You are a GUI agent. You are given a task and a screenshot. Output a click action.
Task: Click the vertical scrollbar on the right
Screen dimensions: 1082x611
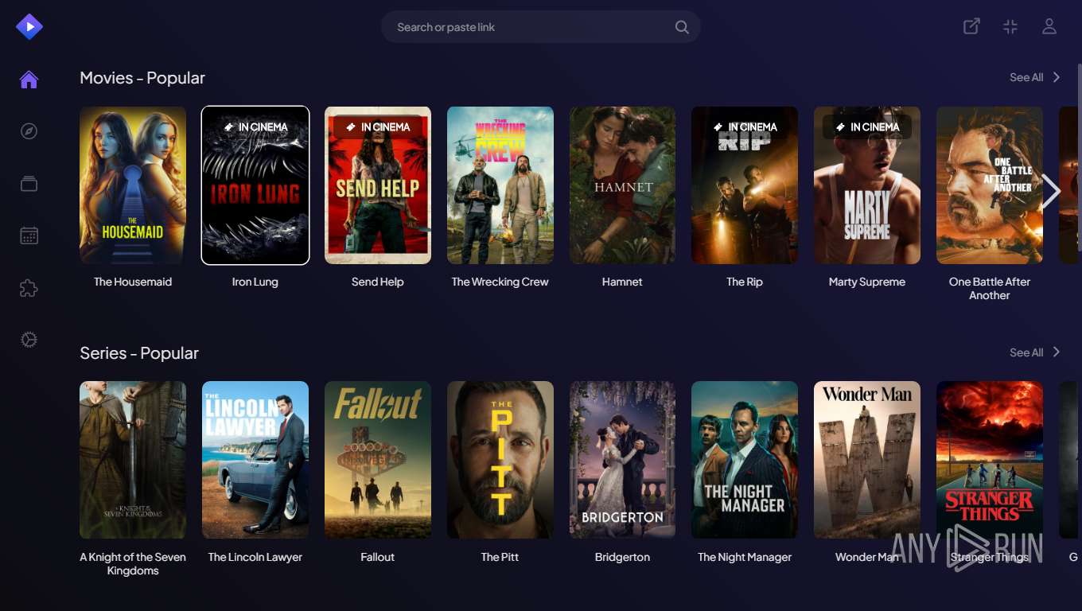(x=1079, y=159)
